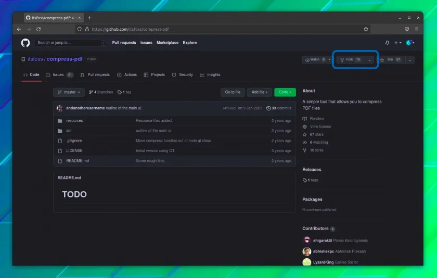Expand the master branch dropdown
The height and width of the screenshot is (278, 437).
coord(69,92)
